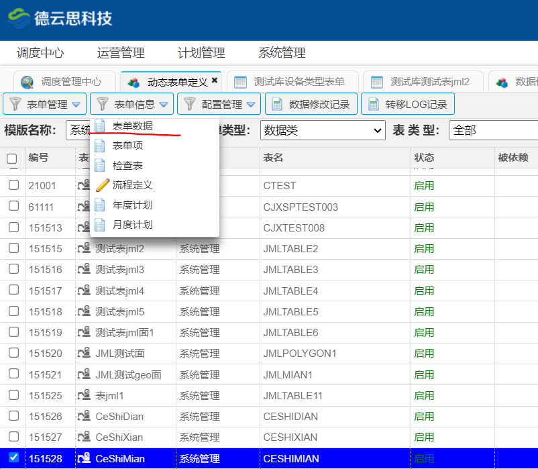Click the table icon on 测试库设备类型表单 tab
This screenshot has width=538, height=469.
tap(241, 82)
